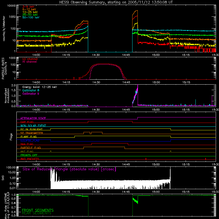Click the SC IN SUNLIGHT flag label
The image size is (219, 219).
click(31, 129)
